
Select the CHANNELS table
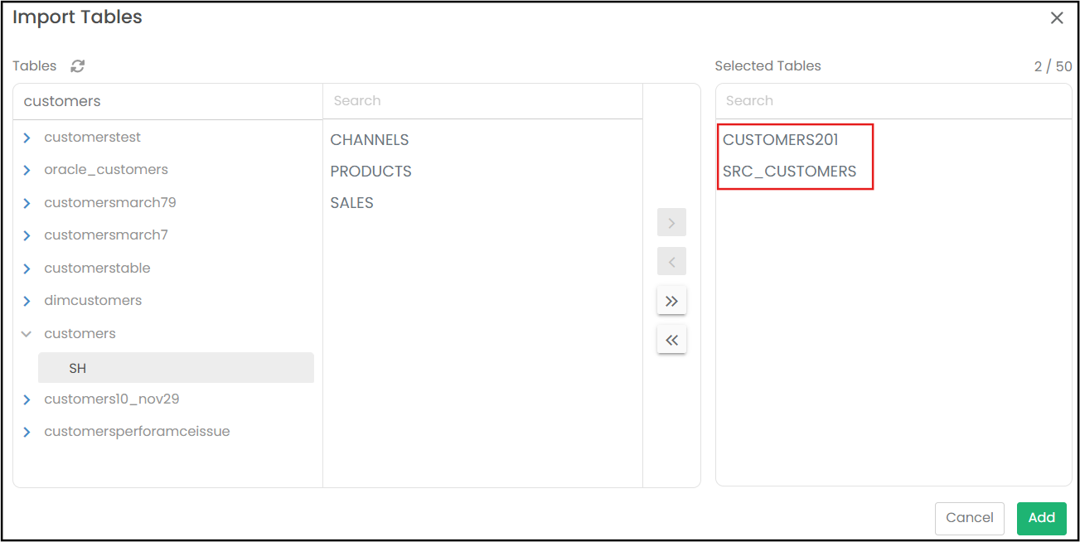[x=370, y=140]
